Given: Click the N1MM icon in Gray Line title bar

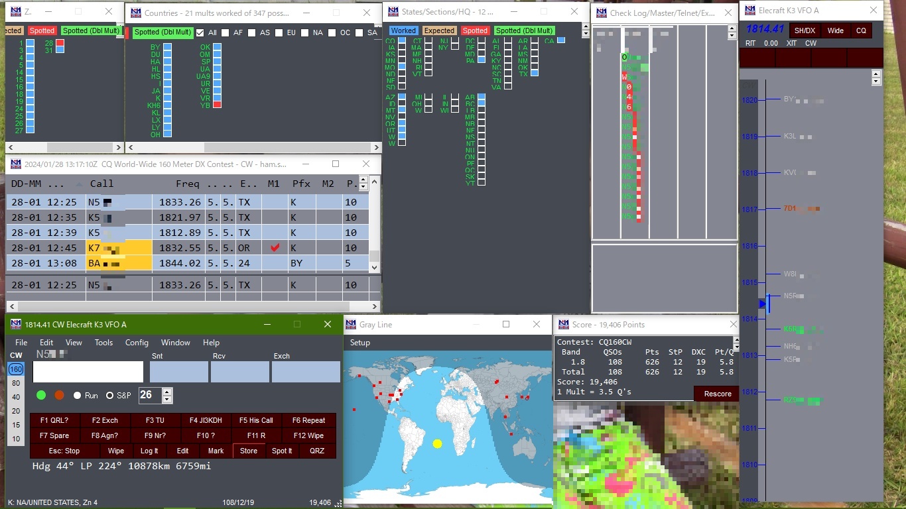Looking at the screenshot, I should pos(350,325).
